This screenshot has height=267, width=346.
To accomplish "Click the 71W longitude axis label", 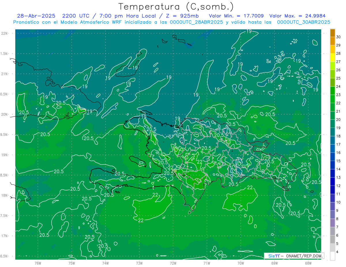I will (x=207, y=263).
